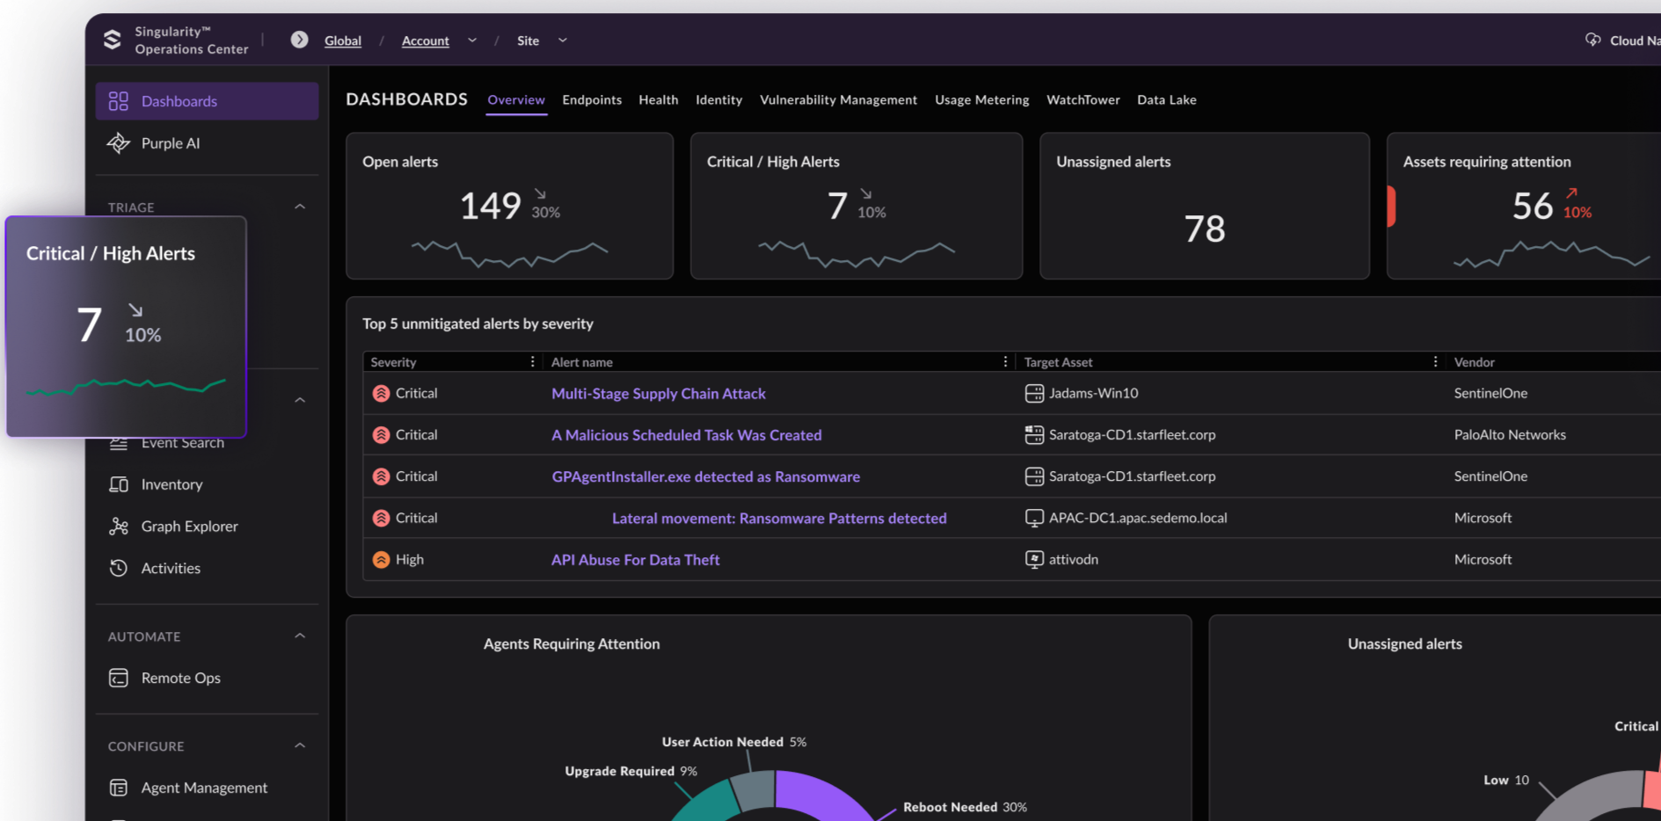The image size is (1661, 821).
Task: Click the Critical icon in Lateral movement row
Action: [x=381, y=518]
